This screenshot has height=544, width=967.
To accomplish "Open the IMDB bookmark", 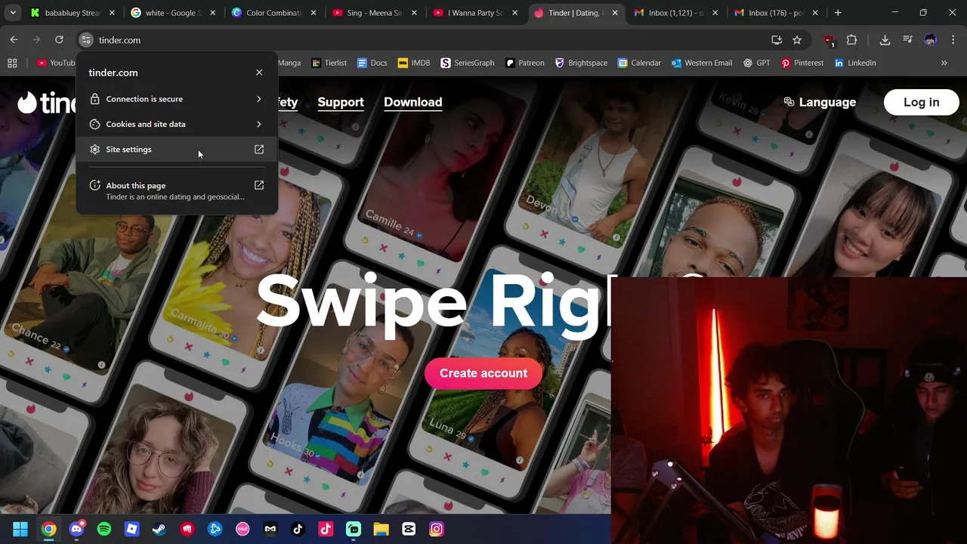I will (x=414, y=63).
